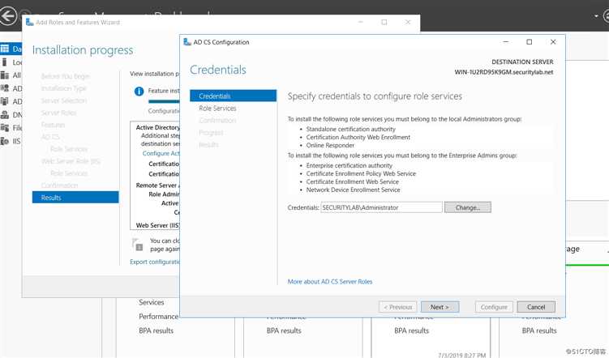Click the 'Standalone certification authority' list item
The height and width of the screenshot is (358, 609).
click(350, 129)
